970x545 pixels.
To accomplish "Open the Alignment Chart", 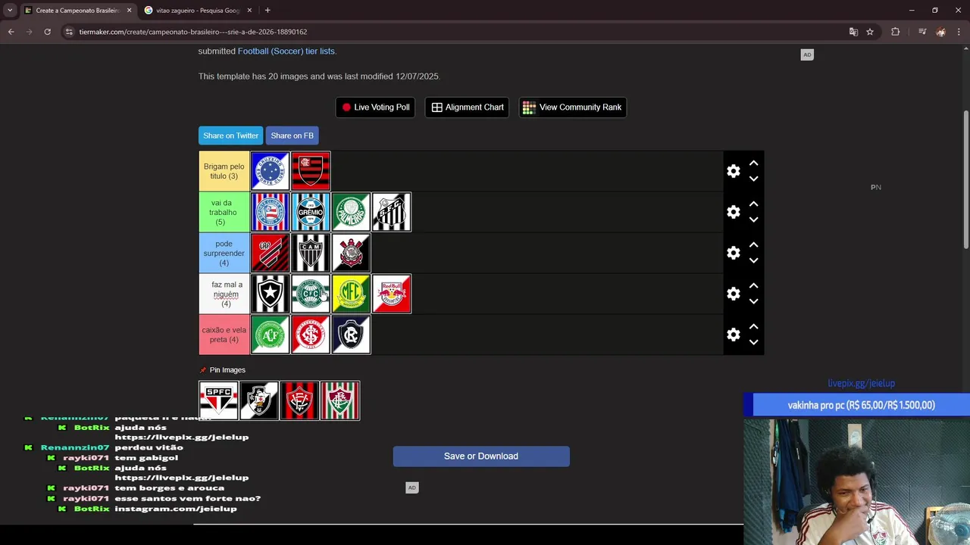I will [x=468, y=107].
